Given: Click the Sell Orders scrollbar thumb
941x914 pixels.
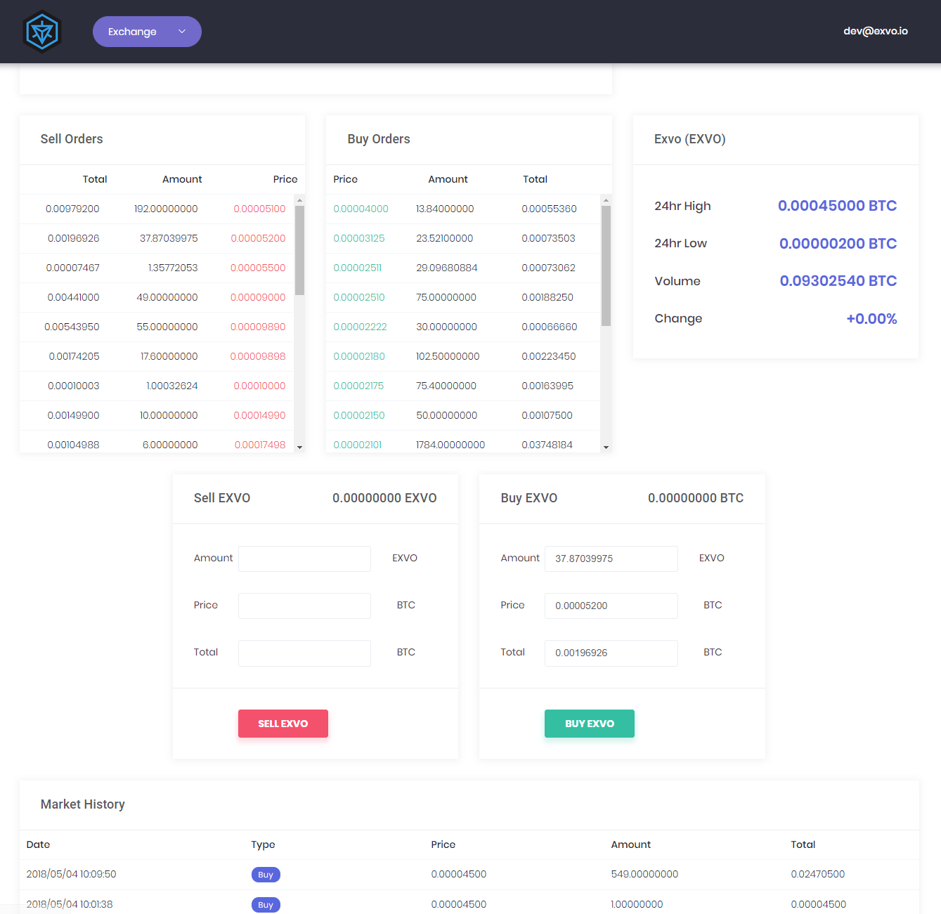Looking at the screenshot, I should pyautogui.click(x=299, y=250).
